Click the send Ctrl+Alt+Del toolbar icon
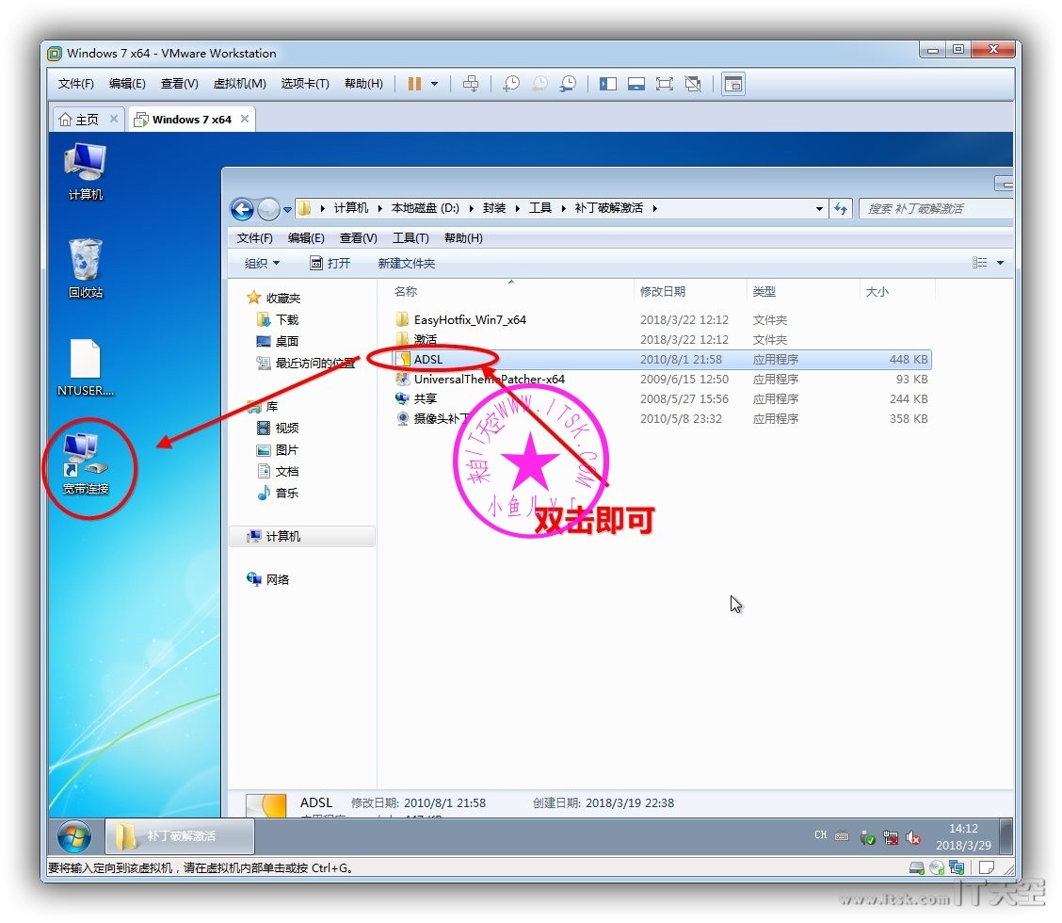The image size is (1062, 923). coord(472,84)
